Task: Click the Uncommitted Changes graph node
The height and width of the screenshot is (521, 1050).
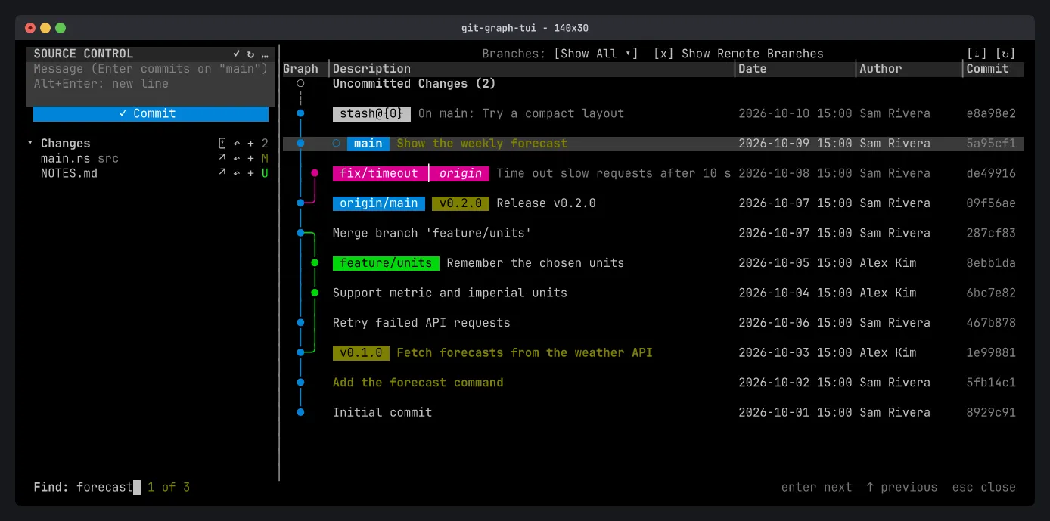Action: coord(300,84)
